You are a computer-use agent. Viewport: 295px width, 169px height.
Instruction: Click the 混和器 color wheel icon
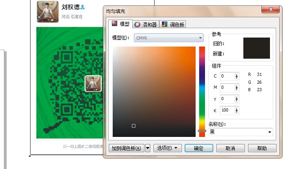click(x=137, y=24)
